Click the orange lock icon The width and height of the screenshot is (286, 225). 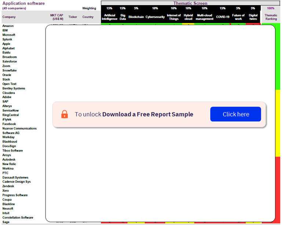pos(65,114)
